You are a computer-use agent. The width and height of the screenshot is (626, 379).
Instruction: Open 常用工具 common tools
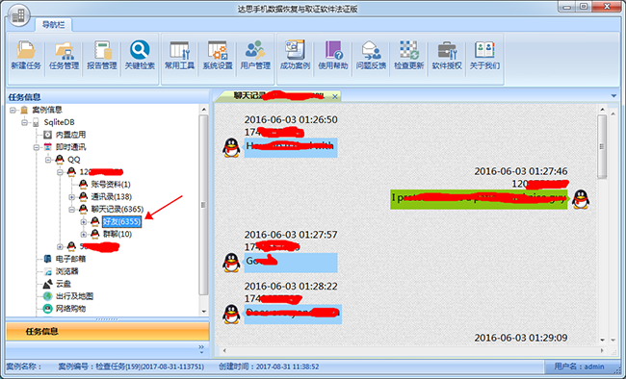point(179,55)
